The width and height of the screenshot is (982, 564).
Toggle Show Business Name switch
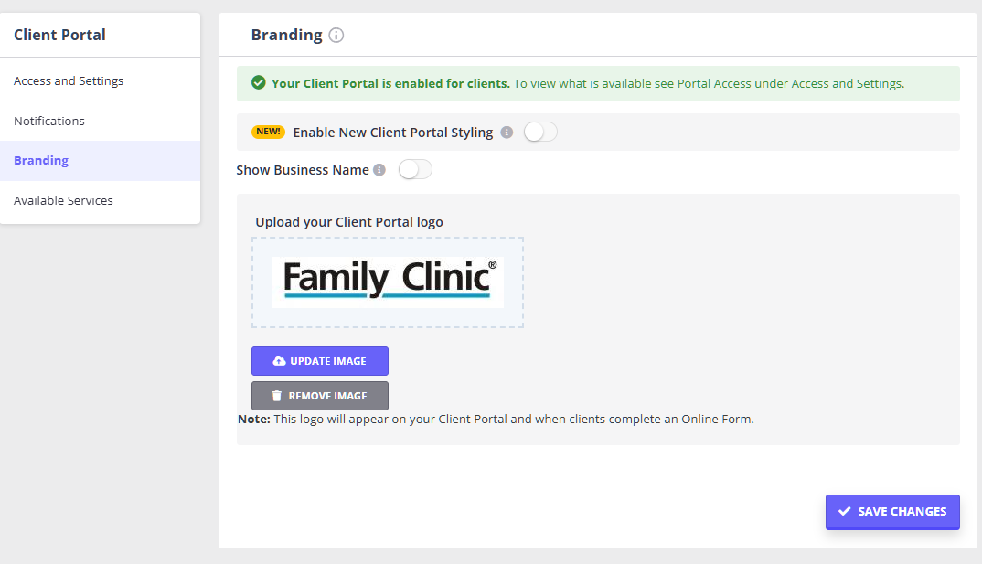[415, 170]
